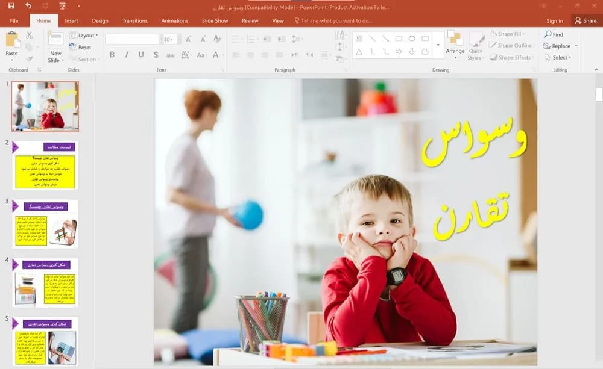
Task: Click the Paste clipboard icon
Action: click(11, 40)
